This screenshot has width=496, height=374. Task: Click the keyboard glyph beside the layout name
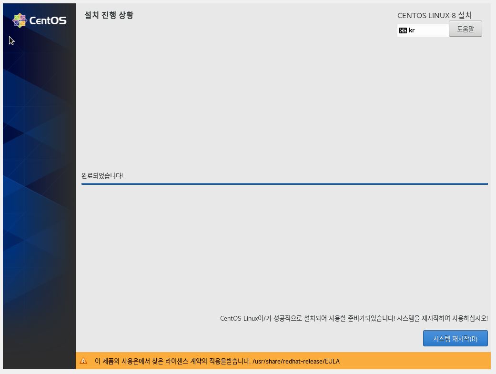[x=403, y=30]
